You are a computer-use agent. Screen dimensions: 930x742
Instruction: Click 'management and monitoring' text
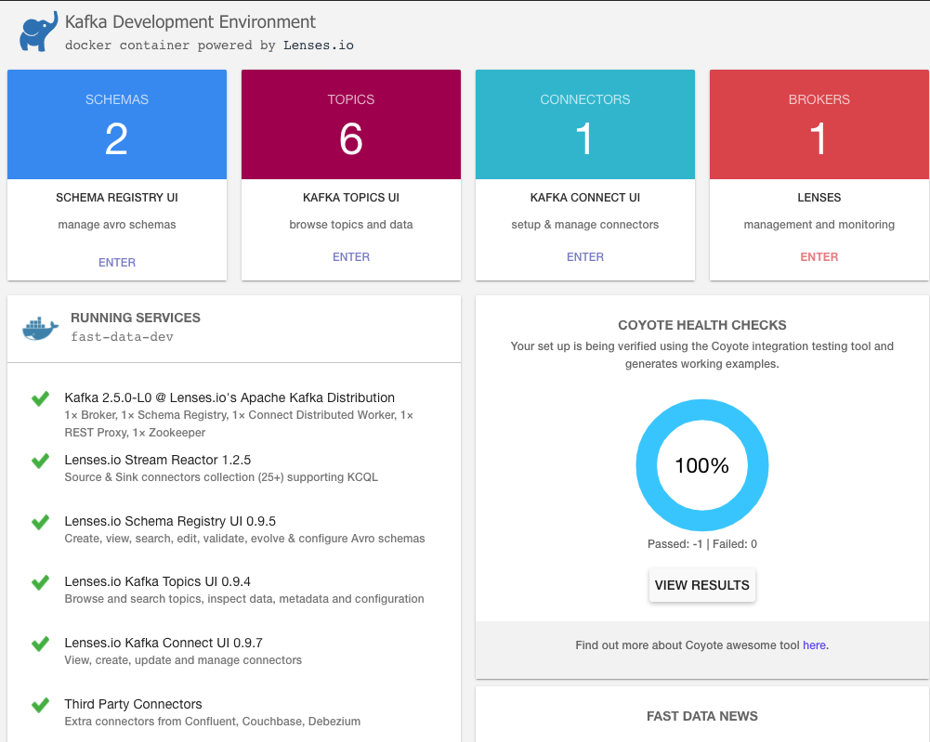point(819,225)
